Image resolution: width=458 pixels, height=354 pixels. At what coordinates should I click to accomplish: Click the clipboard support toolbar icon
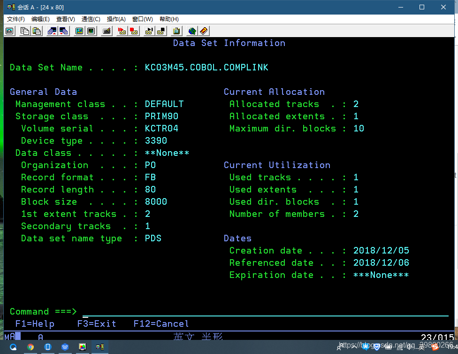(x=176, y=31)
